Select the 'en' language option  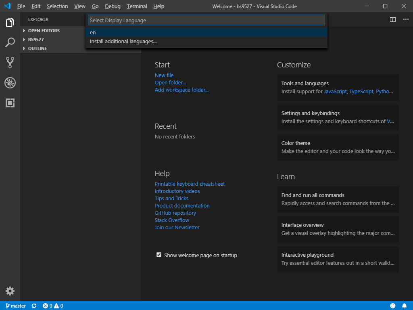point(206,32)
